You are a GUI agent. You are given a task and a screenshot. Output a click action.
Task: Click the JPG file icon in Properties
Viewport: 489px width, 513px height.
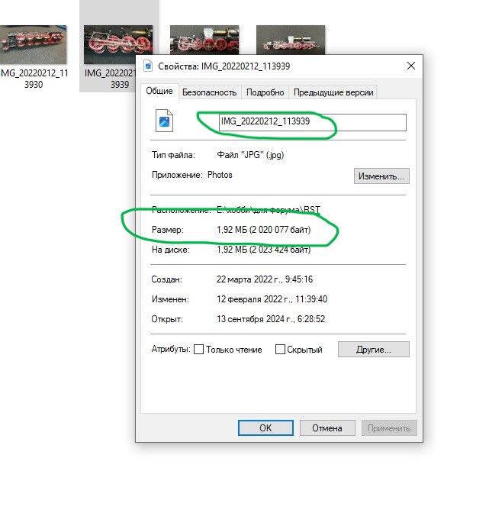[x=165, y=121]
